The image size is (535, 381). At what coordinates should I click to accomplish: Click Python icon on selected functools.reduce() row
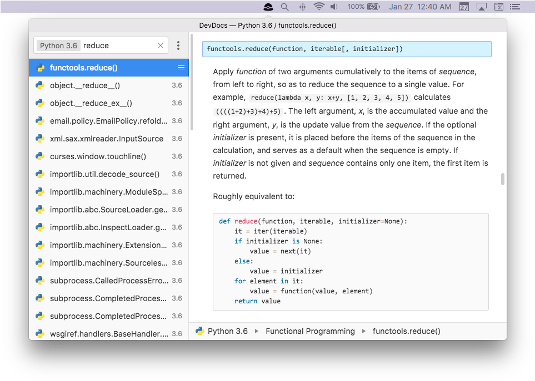click(40, 68)
